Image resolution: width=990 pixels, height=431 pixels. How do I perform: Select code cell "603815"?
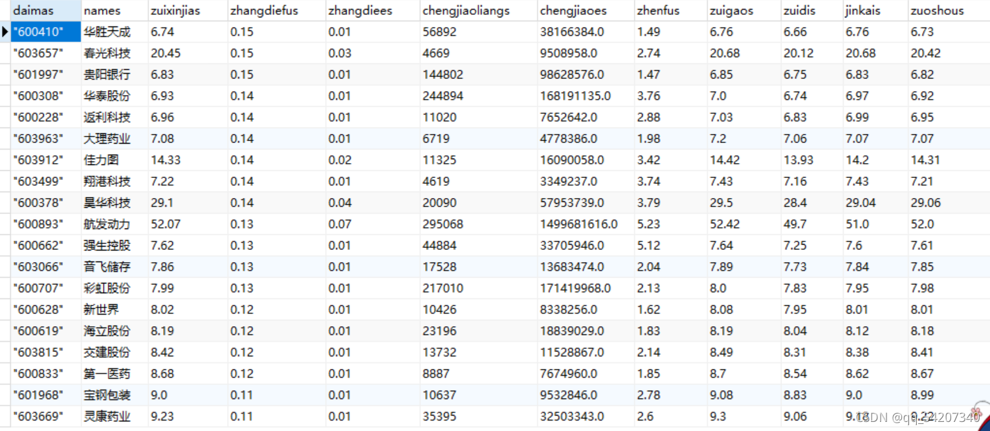[46, 352]
